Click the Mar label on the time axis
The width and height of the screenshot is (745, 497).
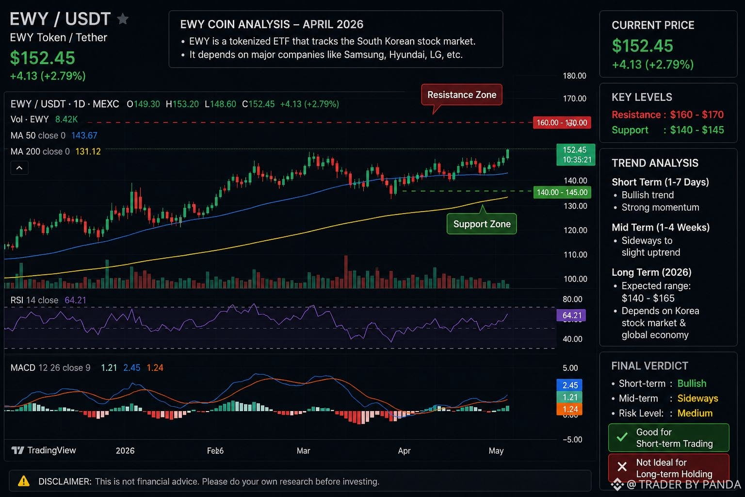click(303, 450)
